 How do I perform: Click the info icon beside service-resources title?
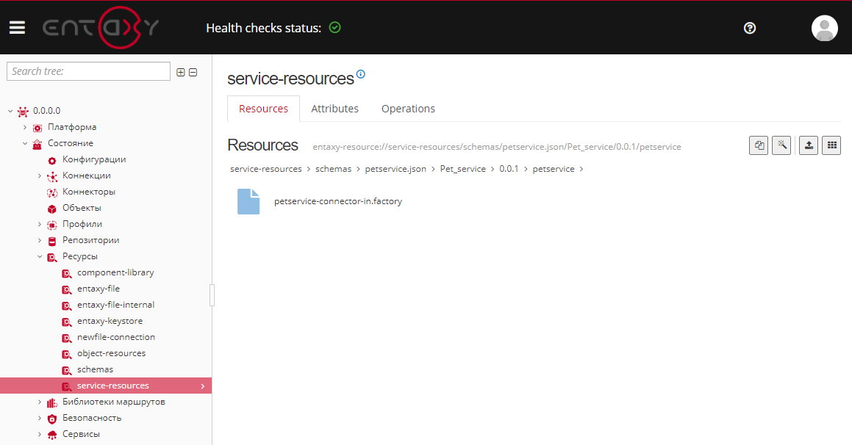[361, 74]
